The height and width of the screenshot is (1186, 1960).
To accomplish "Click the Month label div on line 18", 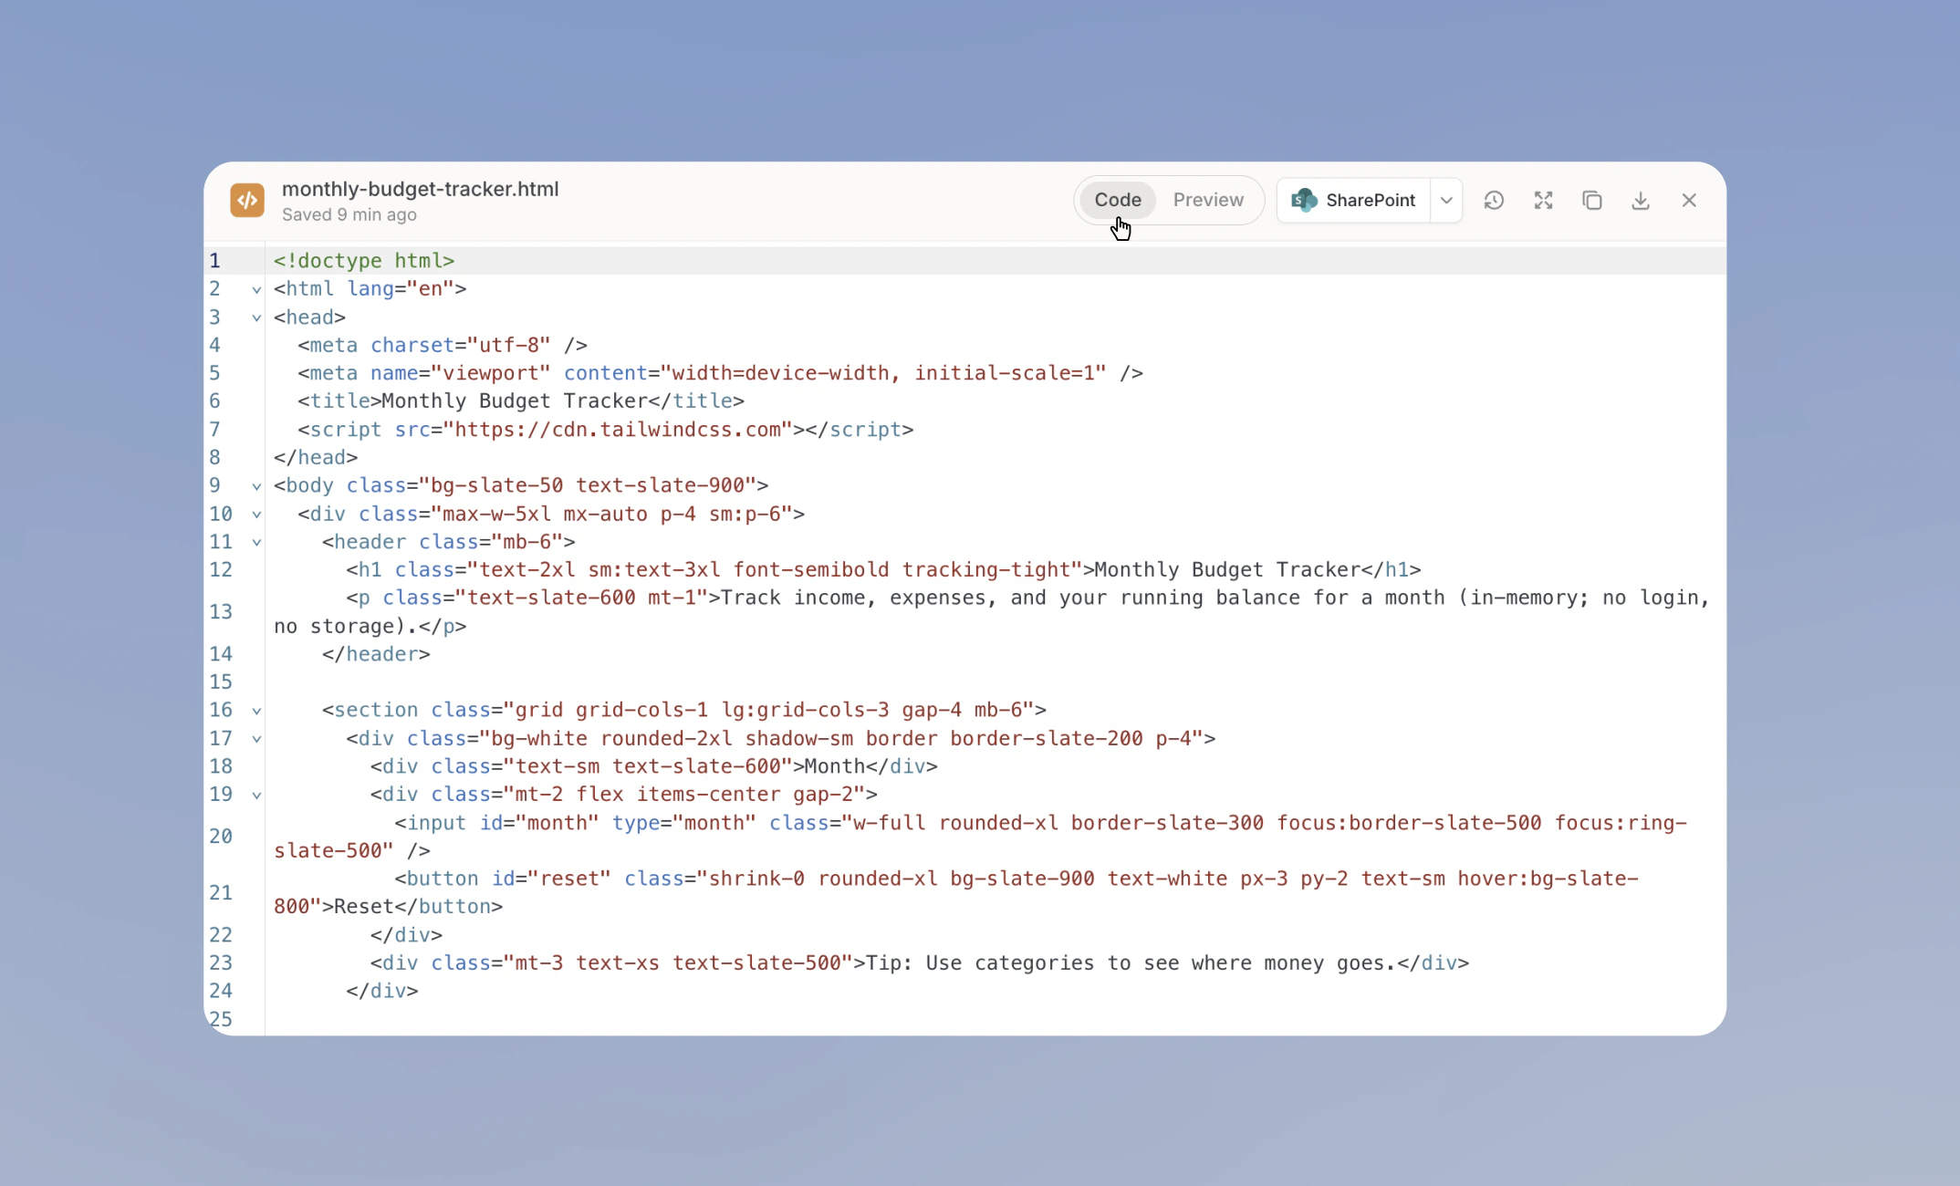I will 653,766.
